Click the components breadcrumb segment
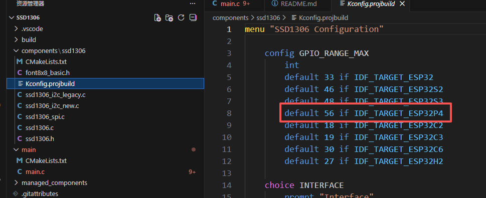486x198 pixels. (230, 18)
